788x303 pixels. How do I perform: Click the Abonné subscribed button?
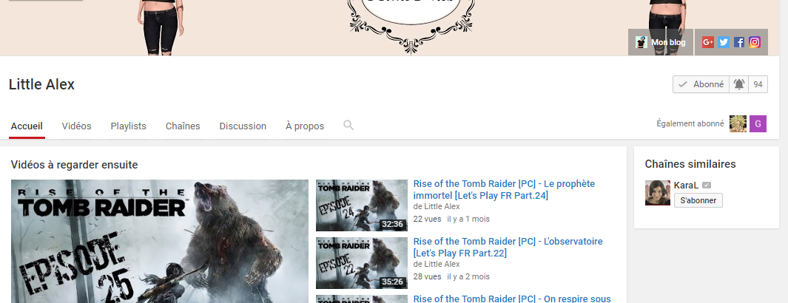(x=701, y=84)
